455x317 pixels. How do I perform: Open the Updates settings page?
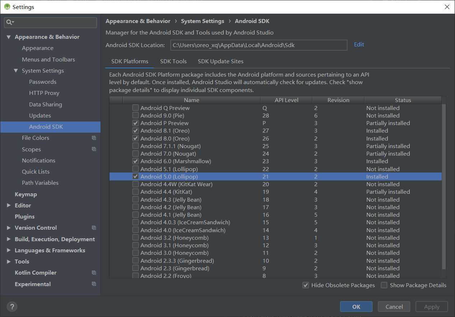[40, 116]
